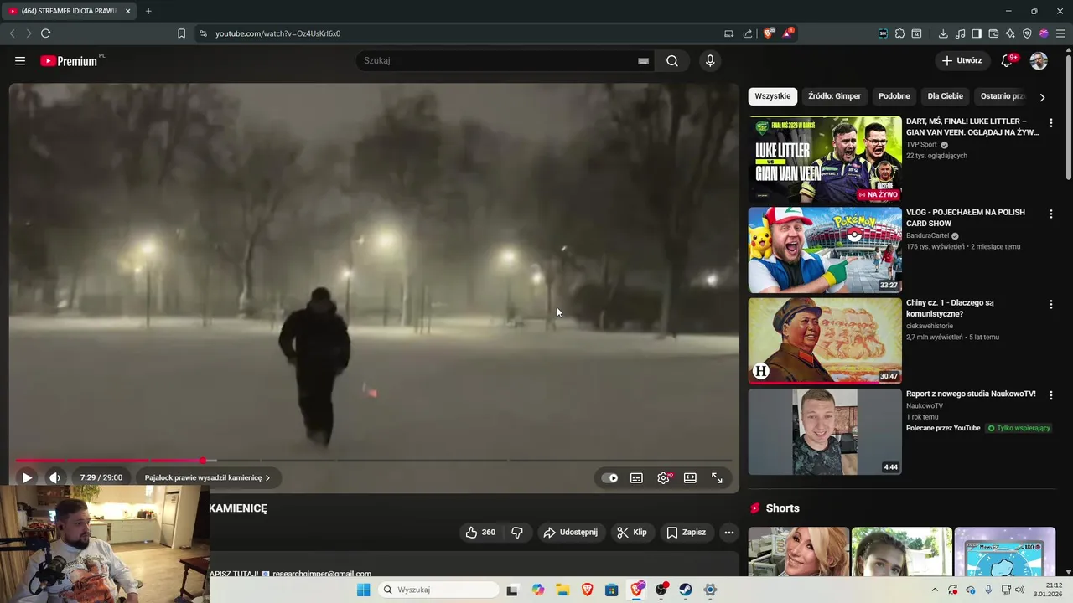Screen dimensions: 1073x603
Task: Select the 'Źródło: Gimper' filter chip
Action: pyautogui.click(x=834, y=96)
